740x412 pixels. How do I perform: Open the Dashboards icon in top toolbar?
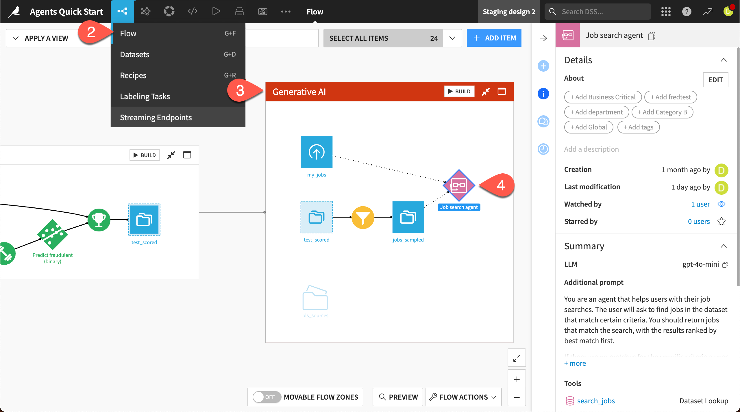tap(262, 12)
